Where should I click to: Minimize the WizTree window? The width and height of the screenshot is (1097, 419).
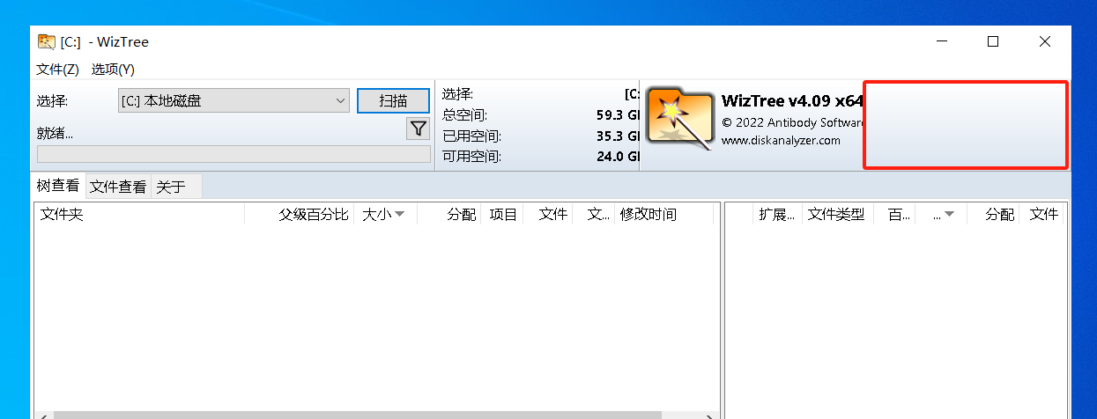coord(942,41)
